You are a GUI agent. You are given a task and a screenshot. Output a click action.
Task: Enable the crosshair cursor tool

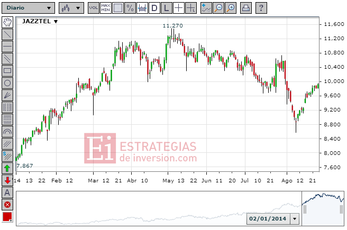pyautogui.click(x=179, y=8)
